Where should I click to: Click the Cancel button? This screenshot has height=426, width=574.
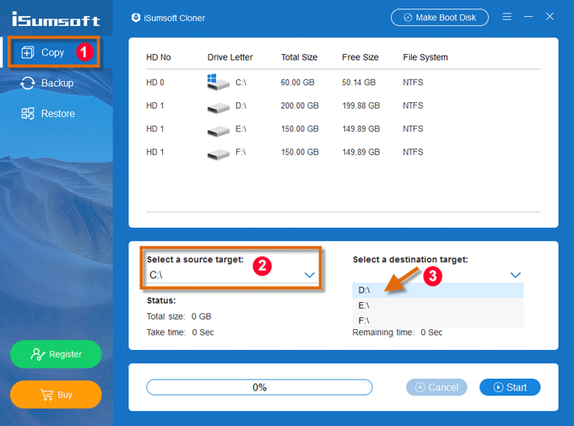pyautogui.click(x=436, y=387)
